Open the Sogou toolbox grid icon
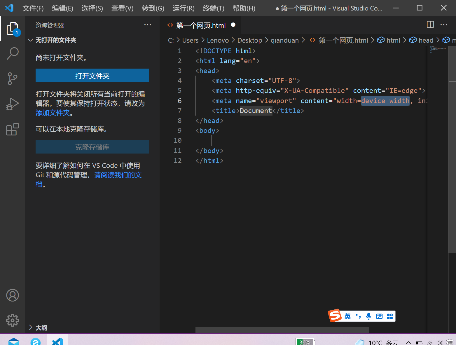The image size is (456, 345). [x=390, y=316]
